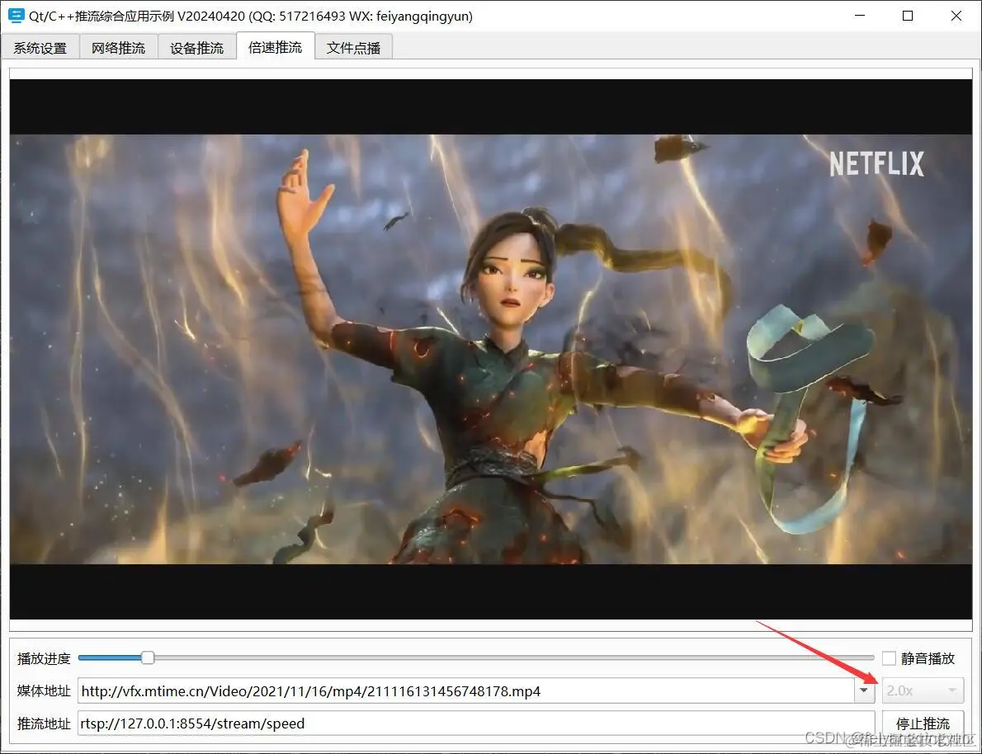Maximize the window
The image size is (982, 754).
click(x=908, y=16)
